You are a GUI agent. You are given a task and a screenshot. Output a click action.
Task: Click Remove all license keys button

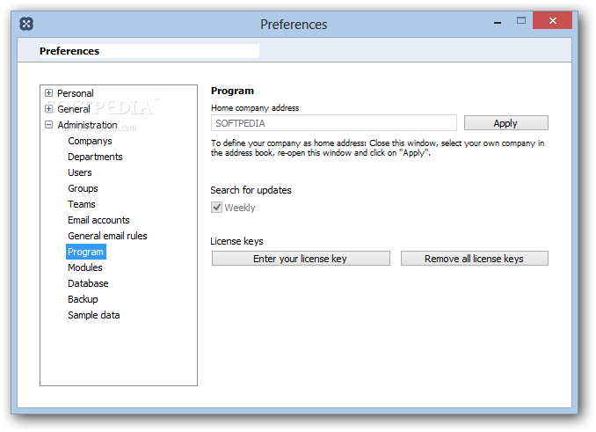coord(475,258)
